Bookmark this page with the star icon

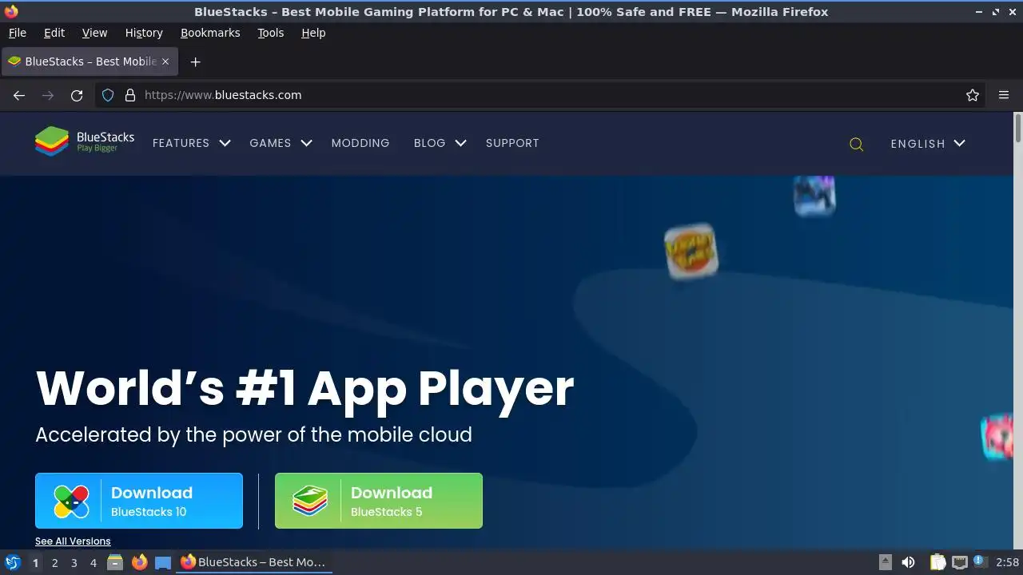973,95
